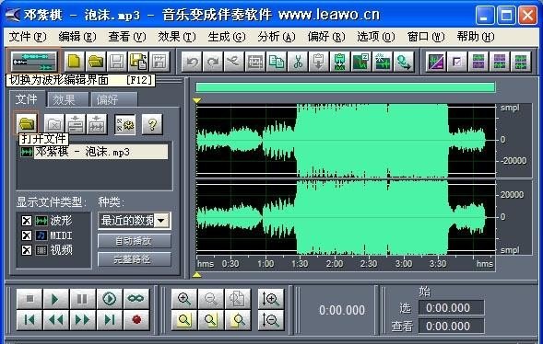Click the rewind double-arrow button
The height and width of the screenshot is (344, 543).
[x=55, y=320]
